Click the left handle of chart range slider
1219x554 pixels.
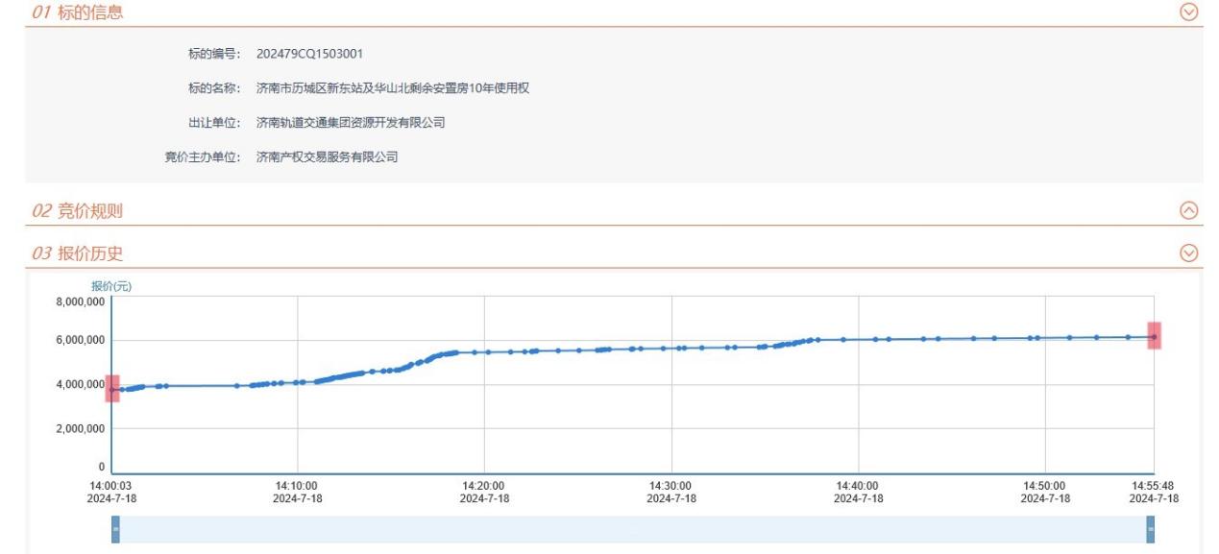click(x=115, y=529)
